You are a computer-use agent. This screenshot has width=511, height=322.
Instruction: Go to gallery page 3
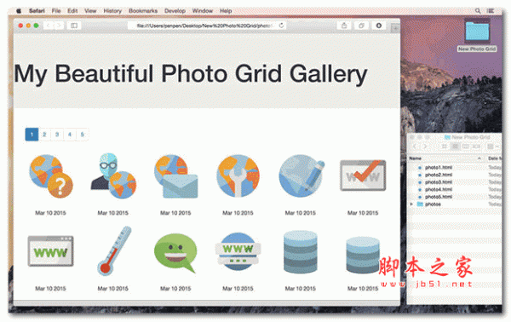[x=57, y=135]
